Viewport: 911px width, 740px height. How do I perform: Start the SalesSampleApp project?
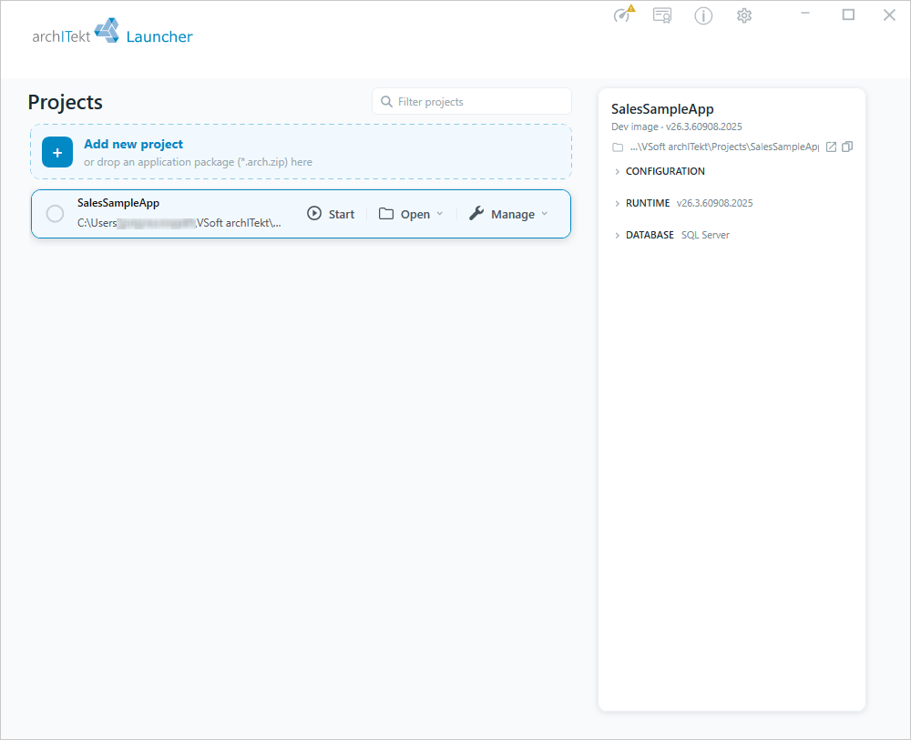point(331,214)
